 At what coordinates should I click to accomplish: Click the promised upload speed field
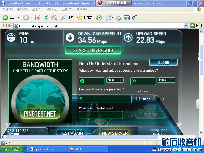click(x=143, y=81)
